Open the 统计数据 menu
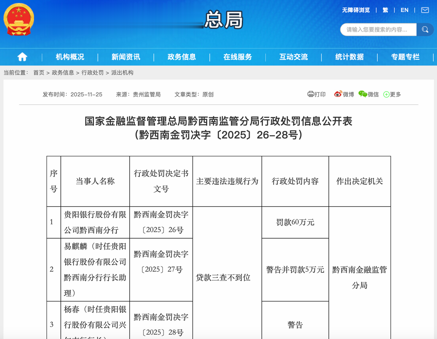Viewport: 437px width, 339px height. [x=350, y=57]
